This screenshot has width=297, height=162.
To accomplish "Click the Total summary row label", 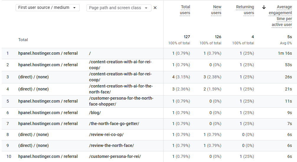I will point(23,40).
